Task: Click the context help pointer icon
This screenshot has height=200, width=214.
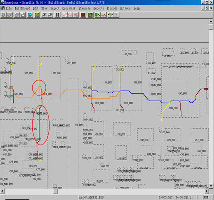Action: [x=110, y=15]
